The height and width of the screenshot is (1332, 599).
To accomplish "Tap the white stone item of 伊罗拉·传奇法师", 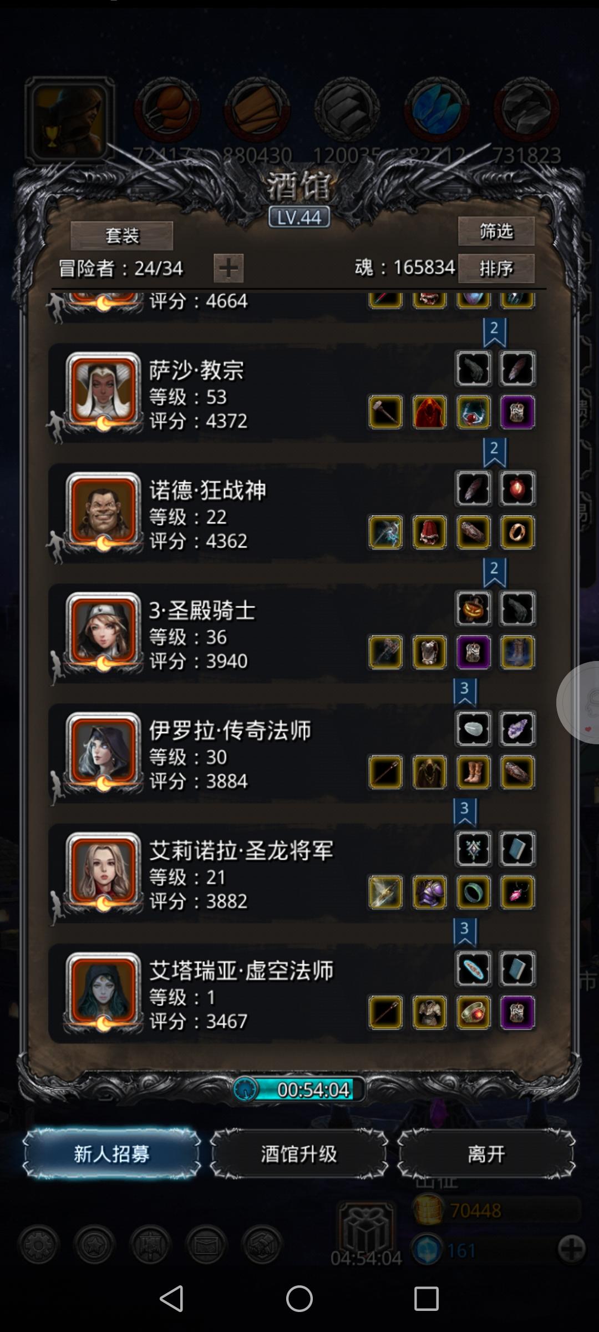I will point(473,729).
